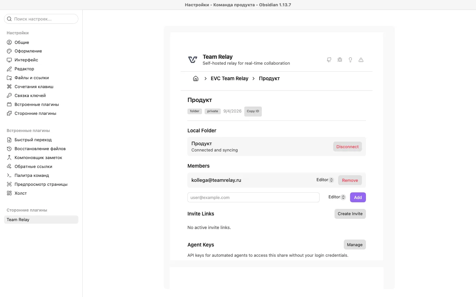Image resolution: width=476 pixels, height=297 pixels.
Task: Click the 'Connected and syncing' status text
Action: coord(215,150)
